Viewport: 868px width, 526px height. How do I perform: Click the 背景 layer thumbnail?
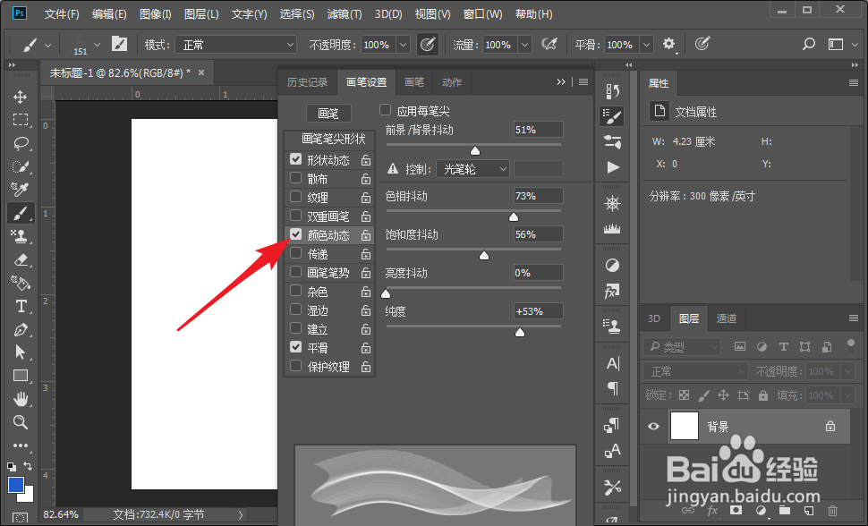684,427
